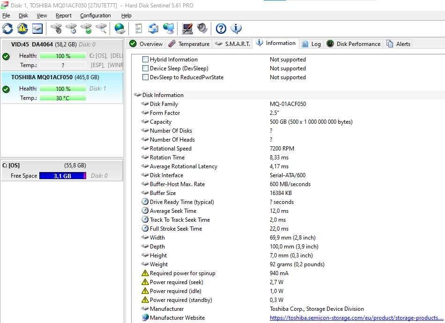
Task: Click the globe with disk toolbar icon
Action: 120,29
